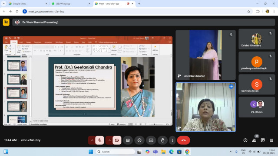The height and width of the screenshot is (156, 278).
Task: Click 'Click to add notes' area in PowerPoint
Action: pos(40,121)
